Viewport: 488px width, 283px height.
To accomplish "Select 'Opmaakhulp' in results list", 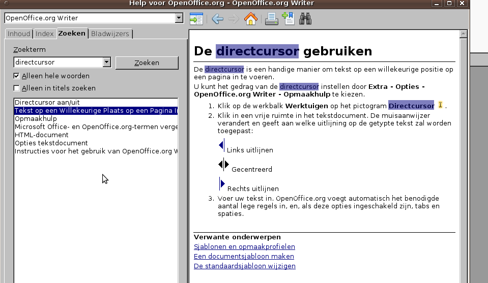I will click(x=36, y=119).
